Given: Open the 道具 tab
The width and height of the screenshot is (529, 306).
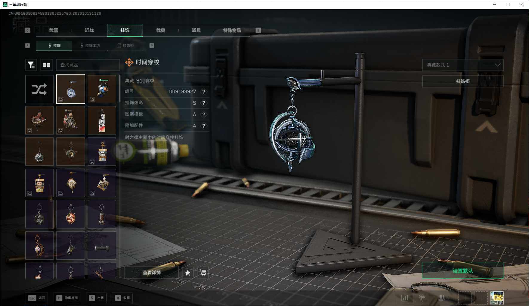Looking at the screenshot, I should 196,30.
